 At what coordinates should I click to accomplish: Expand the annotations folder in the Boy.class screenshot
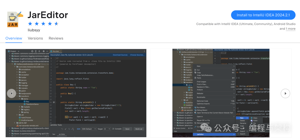tap(17, 69)
